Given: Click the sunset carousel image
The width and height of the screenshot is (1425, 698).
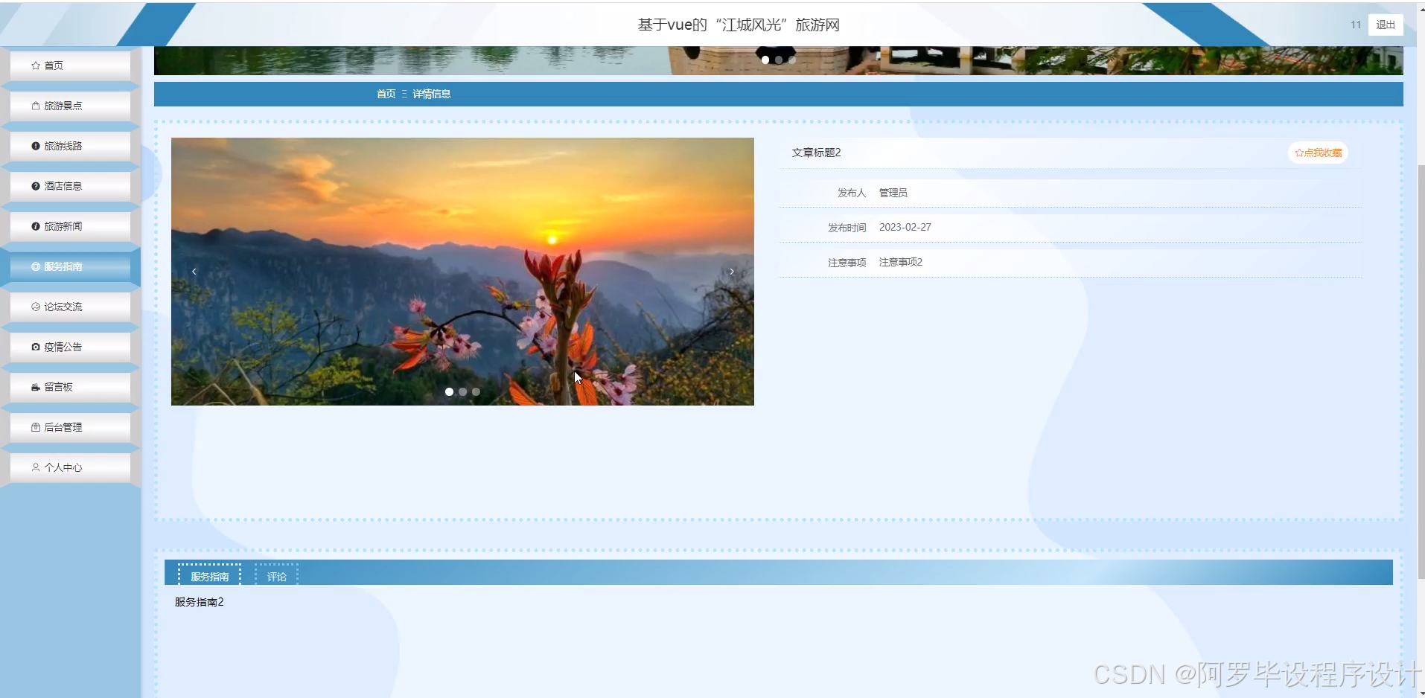Looking at the screenshot, I should pos(462,272).
